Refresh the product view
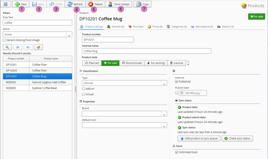The image size is (268, 159). point(75,4)
